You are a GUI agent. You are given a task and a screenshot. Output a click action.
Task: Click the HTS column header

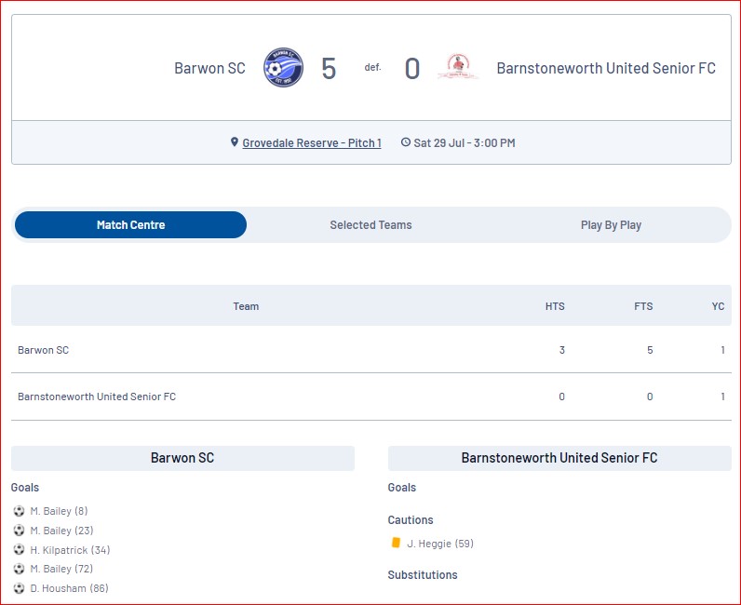point(555,306)
